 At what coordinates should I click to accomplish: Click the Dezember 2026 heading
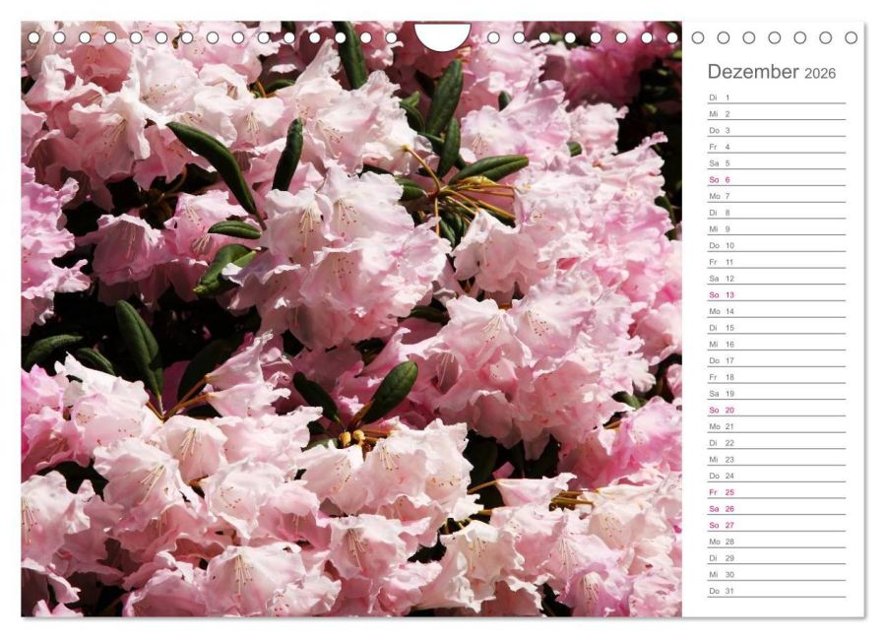click(771, 72)
